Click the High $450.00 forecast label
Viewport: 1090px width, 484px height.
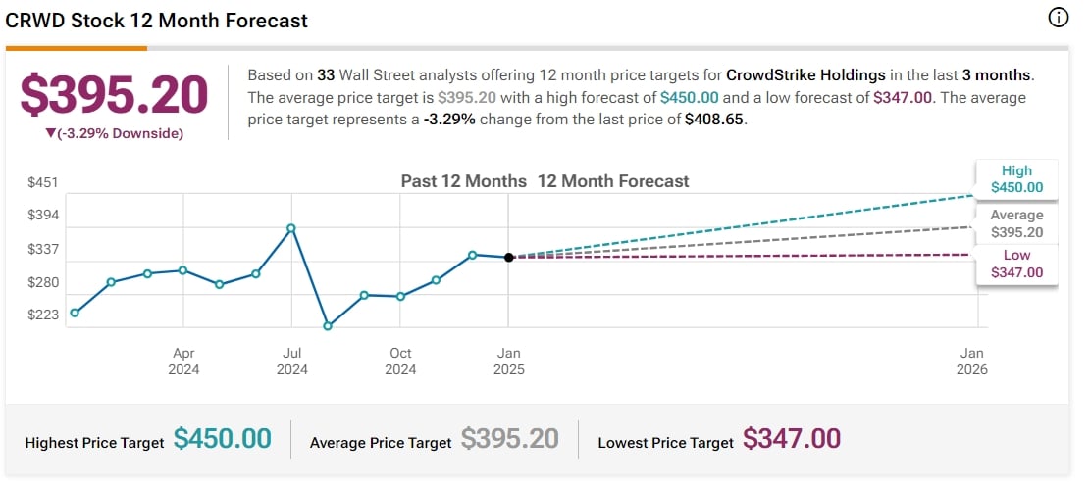point(1015,179)
